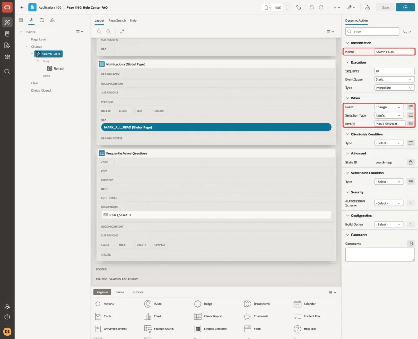
Task: Open Server-side Condition Type picker icon
Action: tap(411, 181)
